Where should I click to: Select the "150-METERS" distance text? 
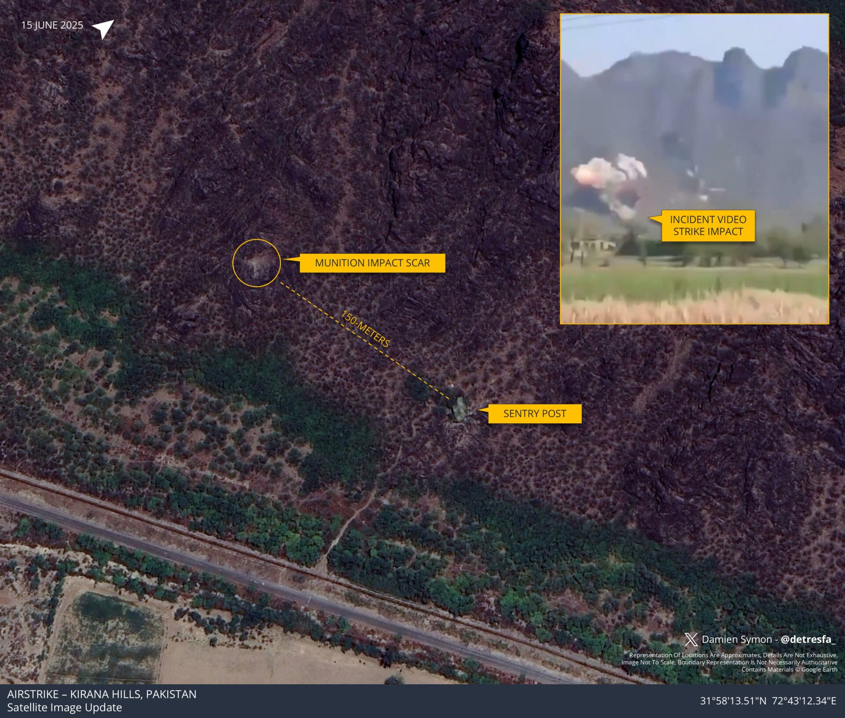coord(365,329)
